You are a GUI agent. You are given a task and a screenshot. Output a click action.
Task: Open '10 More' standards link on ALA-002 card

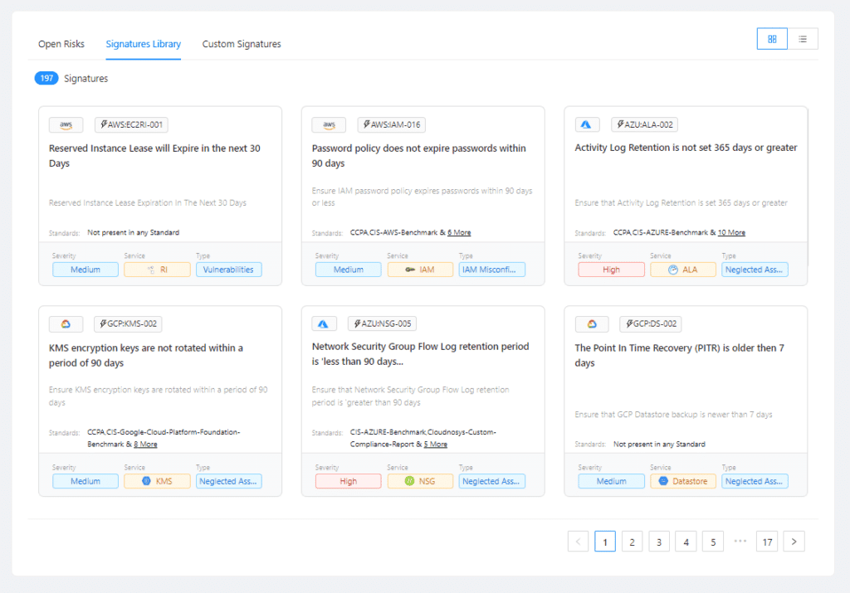(x=731, y=232)
